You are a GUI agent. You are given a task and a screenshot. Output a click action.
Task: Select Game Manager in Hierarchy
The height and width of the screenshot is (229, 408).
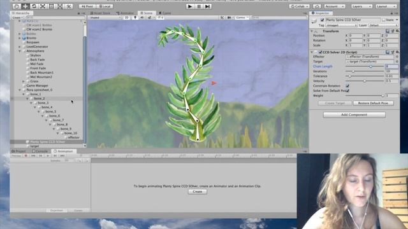tap(37, 85)
